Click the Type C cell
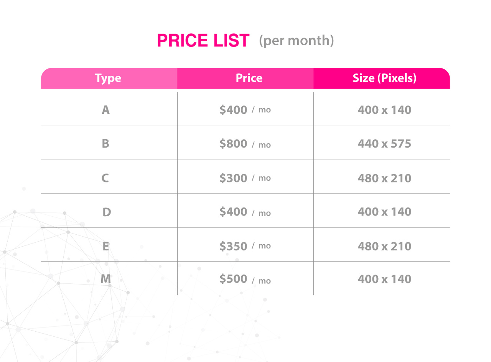The height and width of the screenshot is (362, 491). click(106, 178)
